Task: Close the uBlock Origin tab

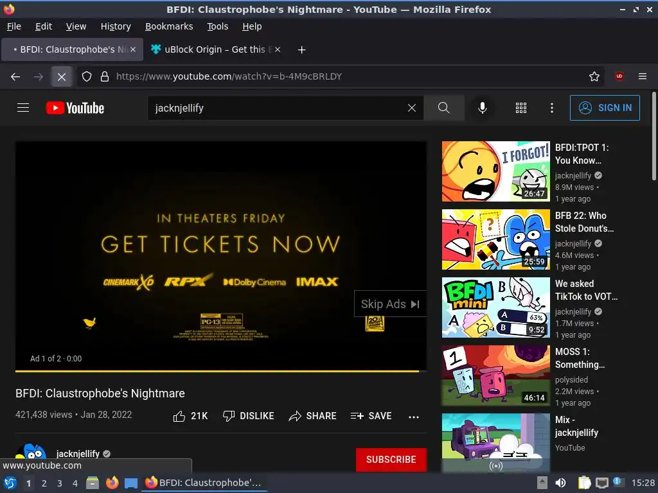Action: point(278,49)
